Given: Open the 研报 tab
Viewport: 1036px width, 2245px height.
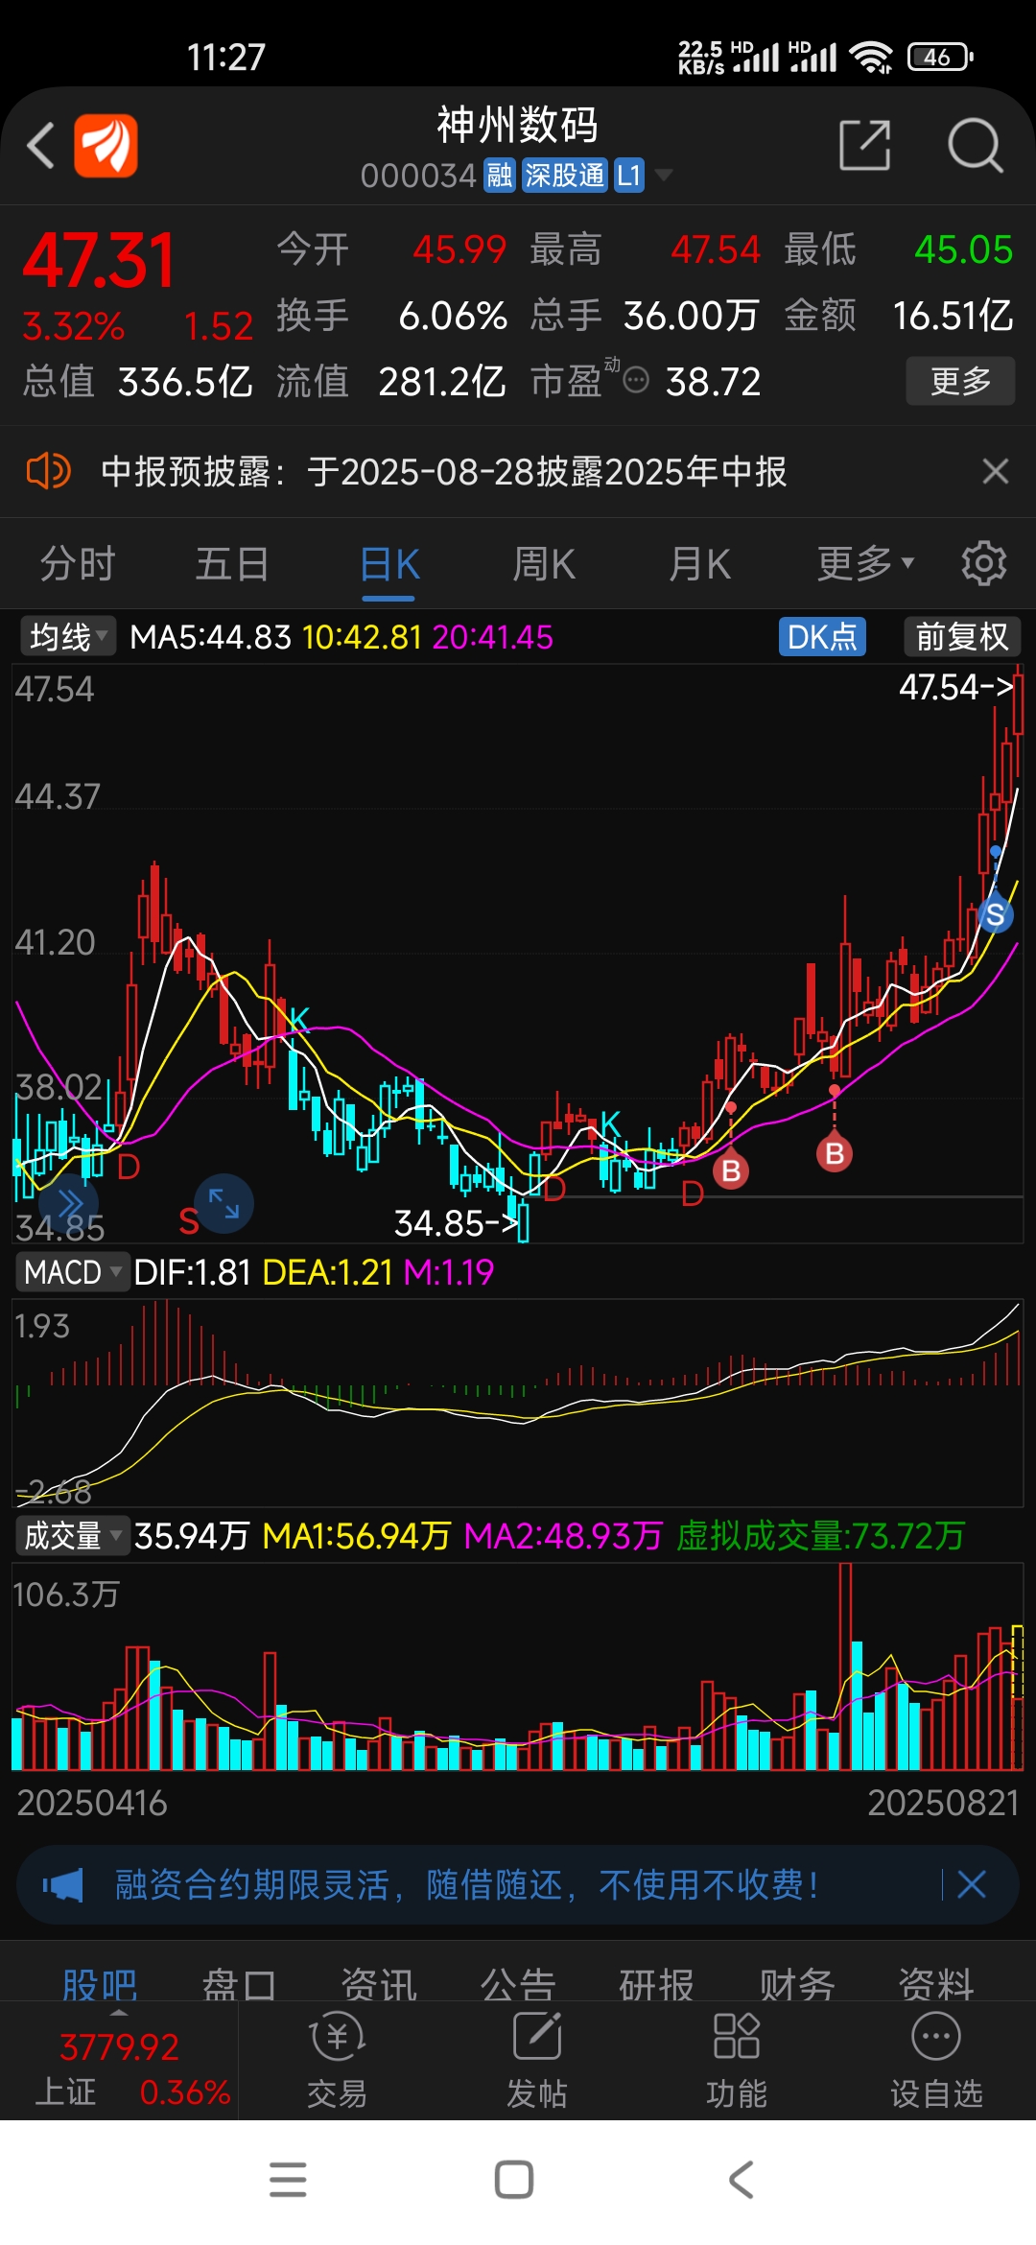Looking at the screenshot, I should 657,1984.
